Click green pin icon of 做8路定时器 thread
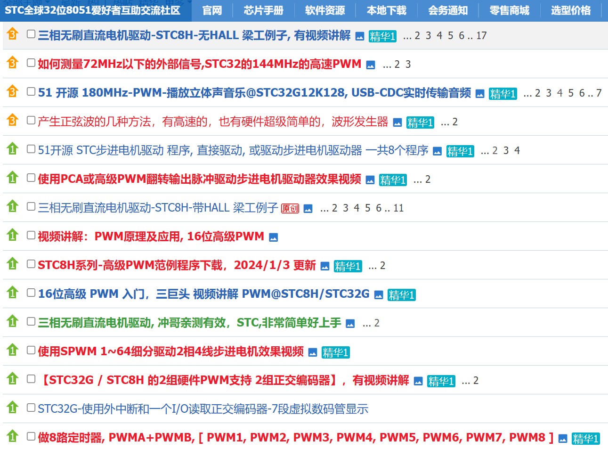The image size is (608, 449). coord(13,436)
